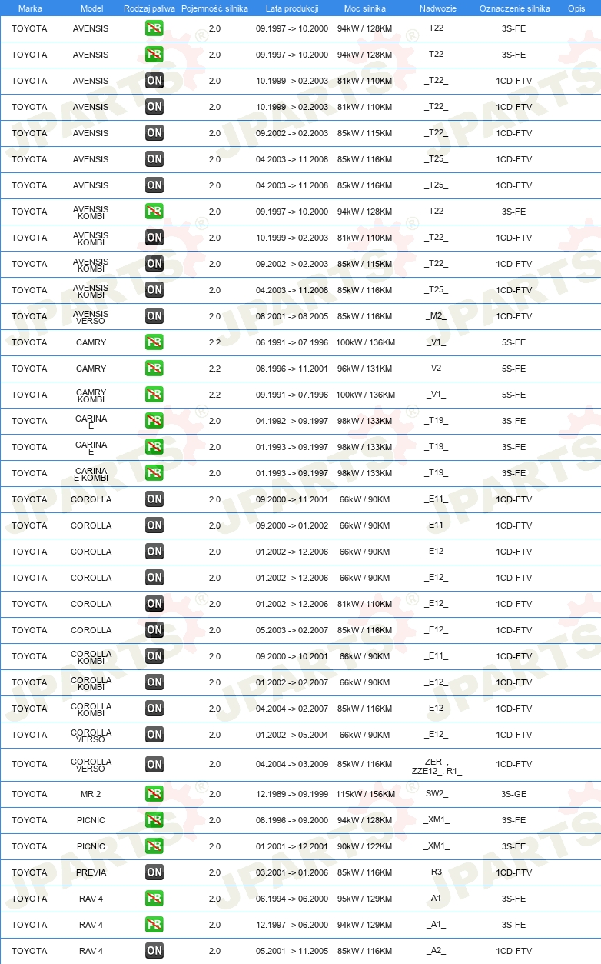The width and height of the screenshot is (601, 964).
Task: Click the 12.1989 -> 09.1999 production dates
Action: pos(292,794)
